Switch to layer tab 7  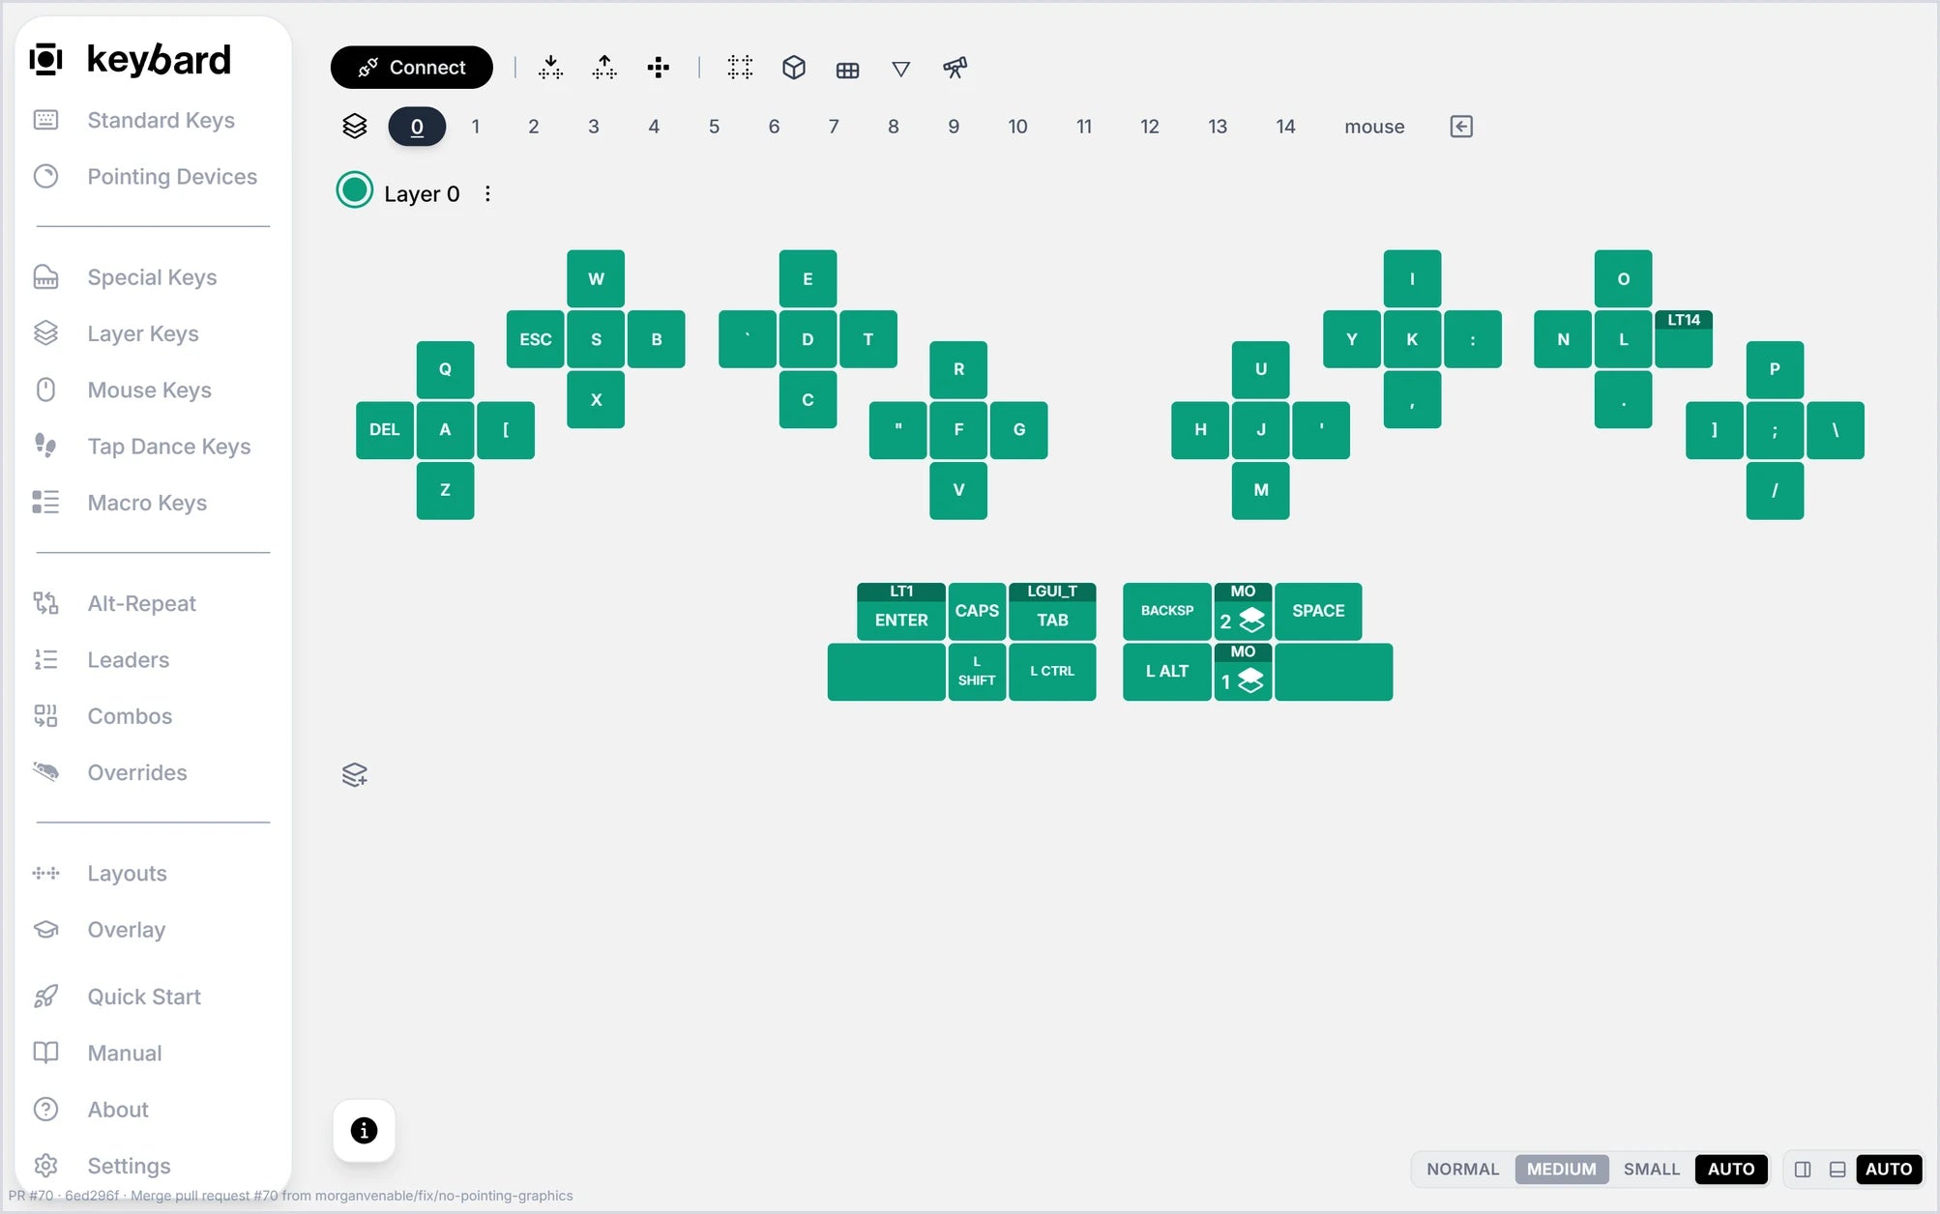[834, 127]
